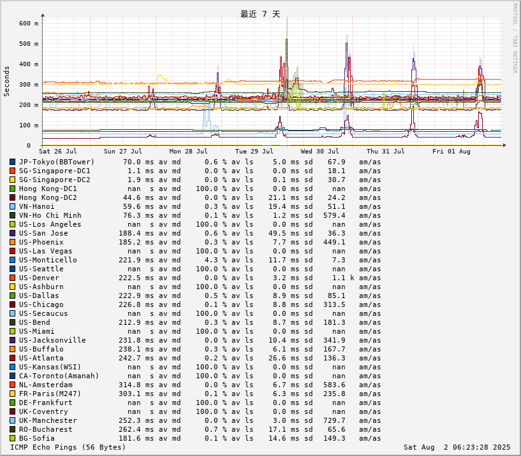Select the CA-Toronto(Amanah) legend label

[59, 376]
